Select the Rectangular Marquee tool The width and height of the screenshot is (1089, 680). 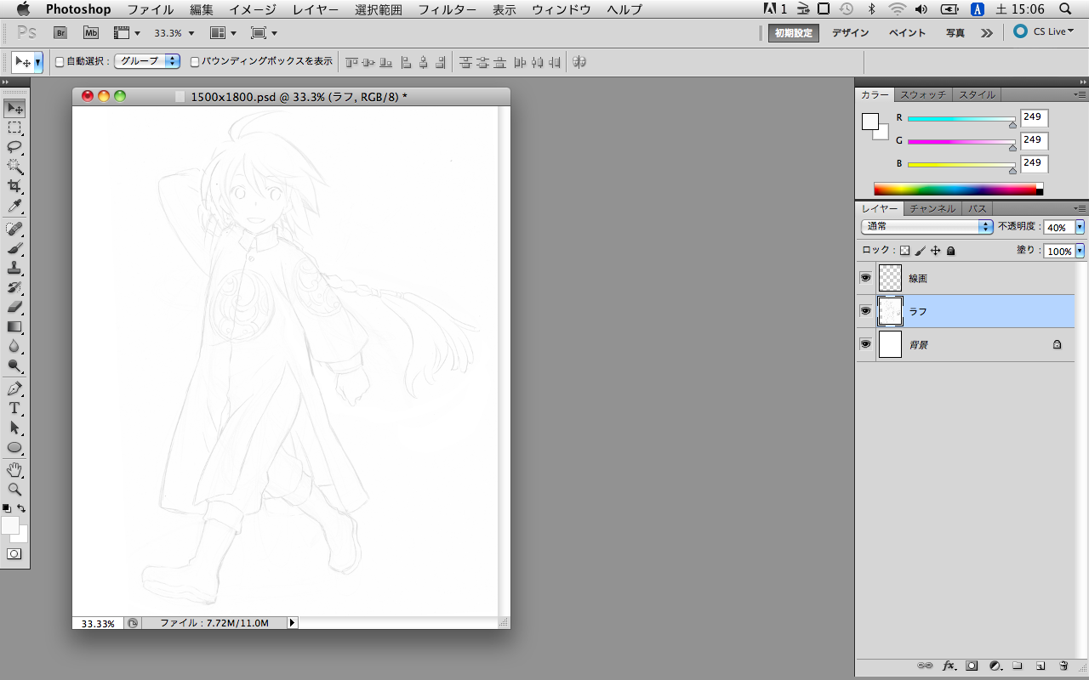pyautogui.click(x=14, y=128)
